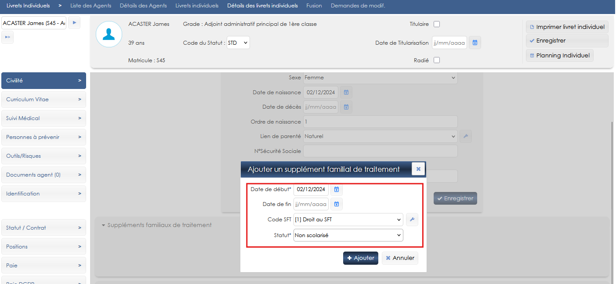The image size is (616, 284).
Task: Expand the Code SFT dropdown
Action: tap(348, 220)
